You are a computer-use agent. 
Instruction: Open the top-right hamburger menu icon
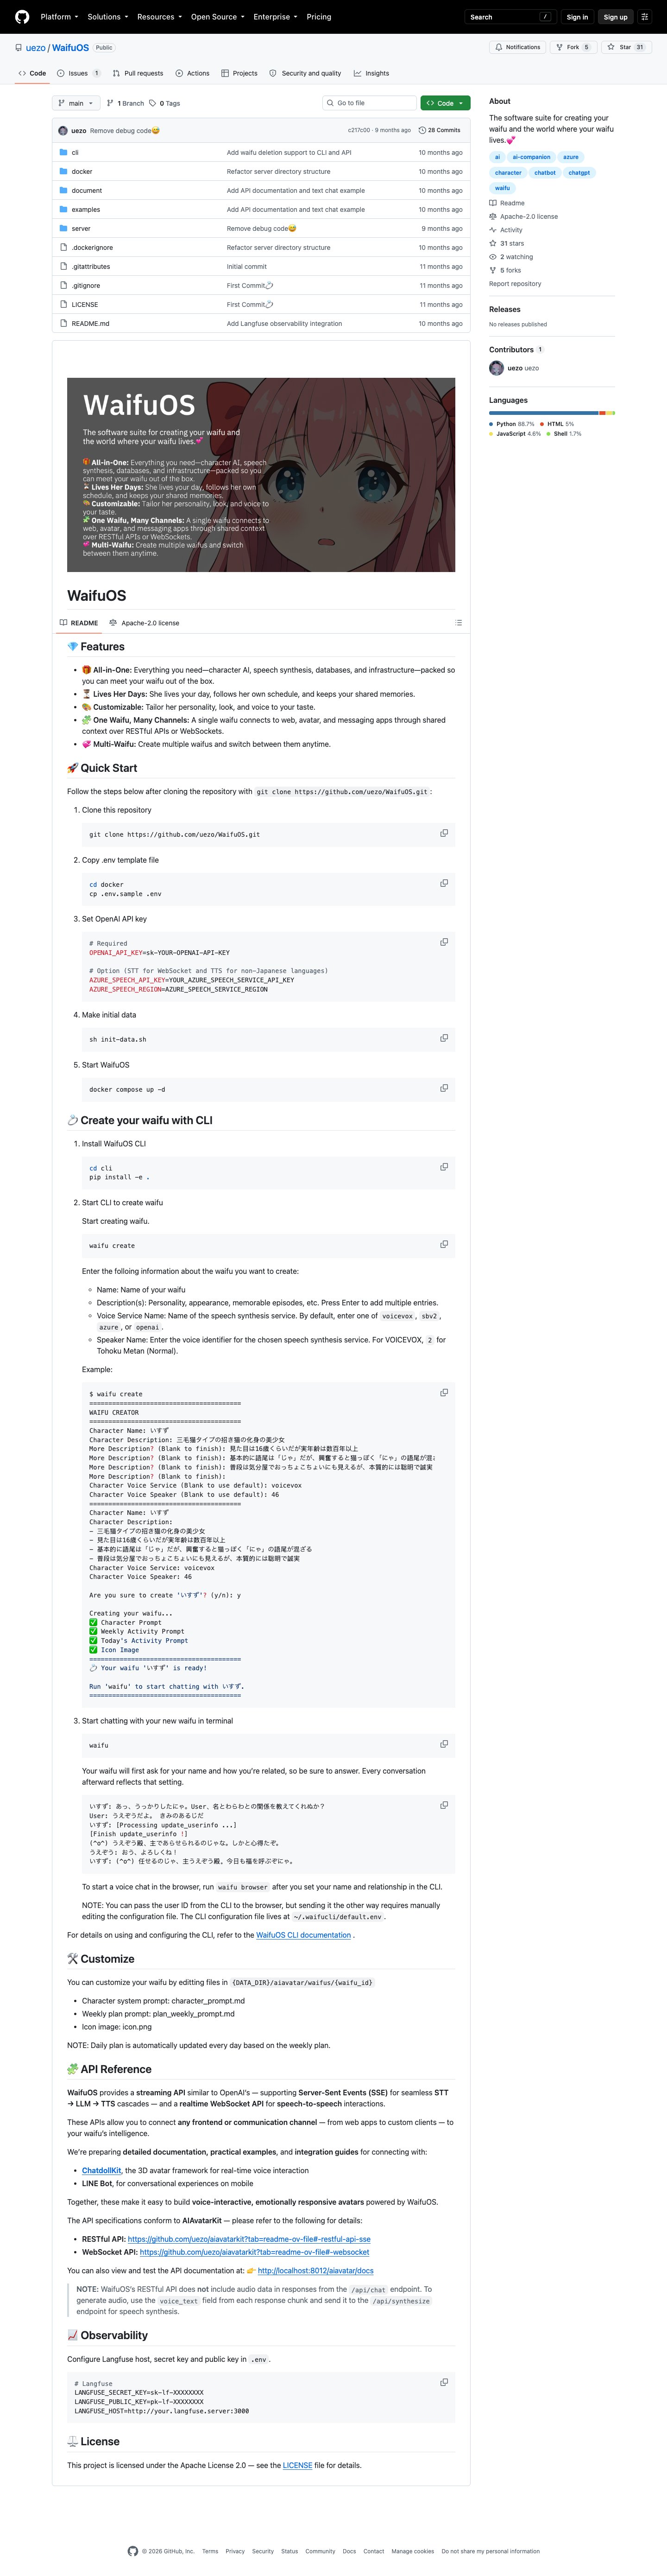pyautogui.click(x=645, y=17)
